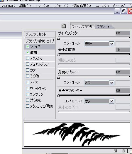Open roundness jitter コントロール dropdown
The height and width of the screenshot is (154, 132).
[99, 101]
